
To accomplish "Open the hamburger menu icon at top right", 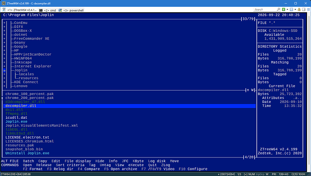I will pos(308,9).
